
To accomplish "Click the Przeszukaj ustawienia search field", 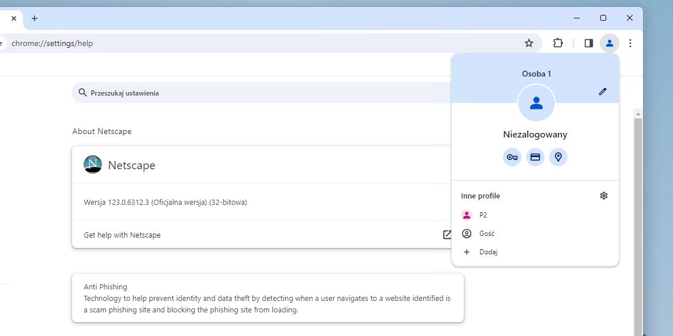I will point(259,93).
